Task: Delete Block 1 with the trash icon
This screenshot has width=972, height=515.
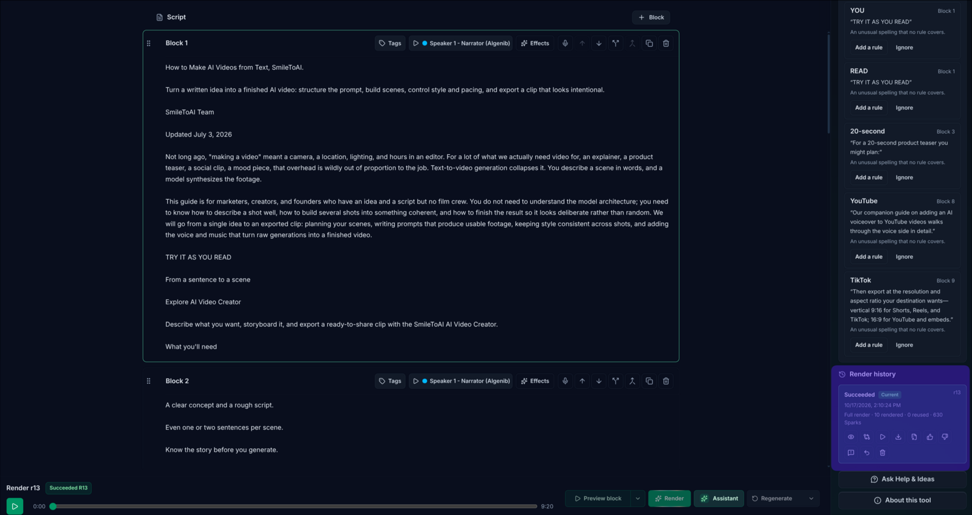Action: 666,43
